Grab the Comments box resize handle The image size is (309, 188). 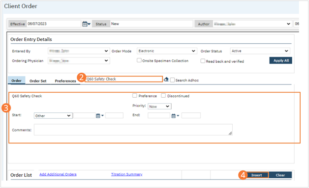pyautogui.click(x=230, y=133)
